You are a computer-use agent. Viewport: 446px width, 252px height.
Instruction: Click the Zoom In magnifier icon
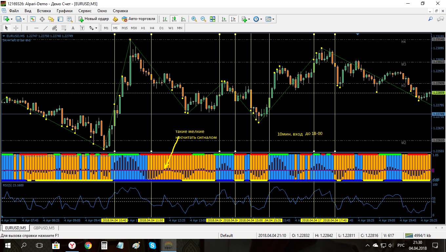click(x=194, y=19)
